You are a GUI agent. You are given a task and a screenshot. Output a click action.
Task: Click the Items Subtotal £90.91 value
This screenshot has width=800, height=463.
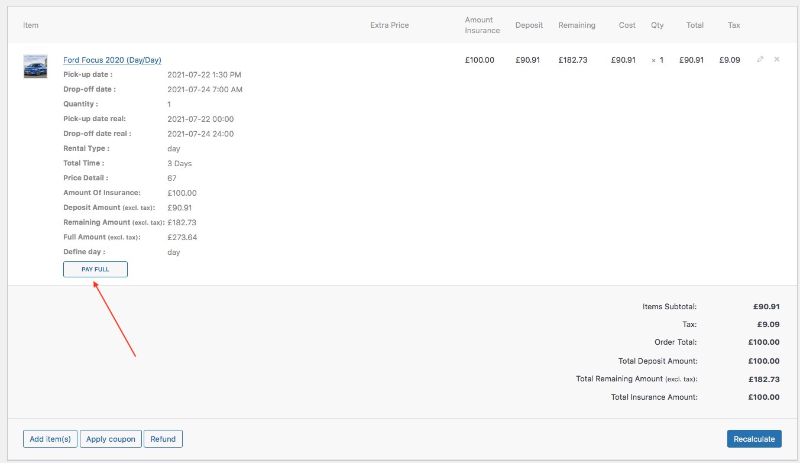[766, 306]
